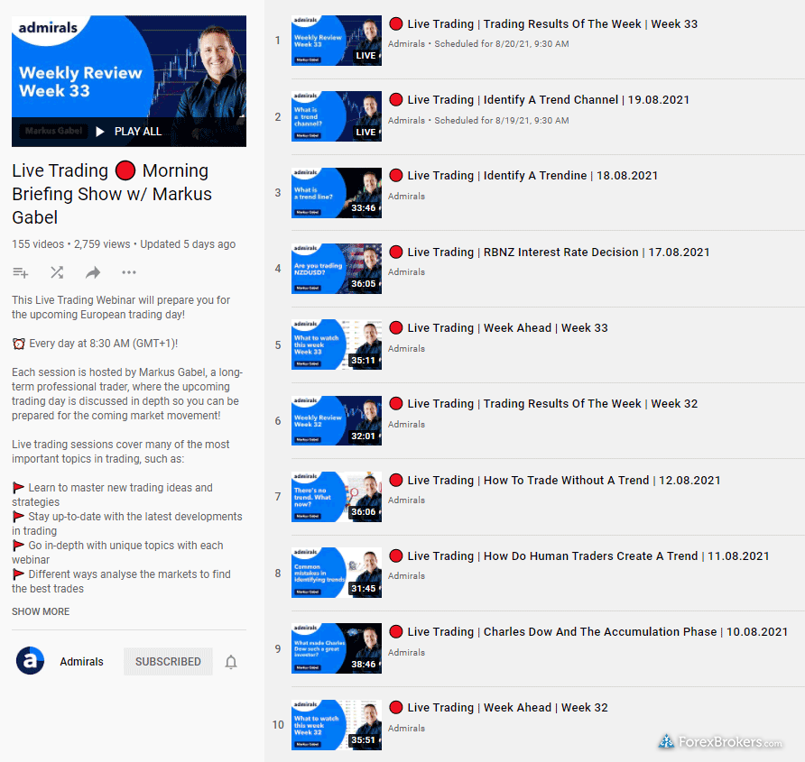Click Admirals channel name under Trendine video
This screenshot has width=805, height=762.
coord(407,196)
